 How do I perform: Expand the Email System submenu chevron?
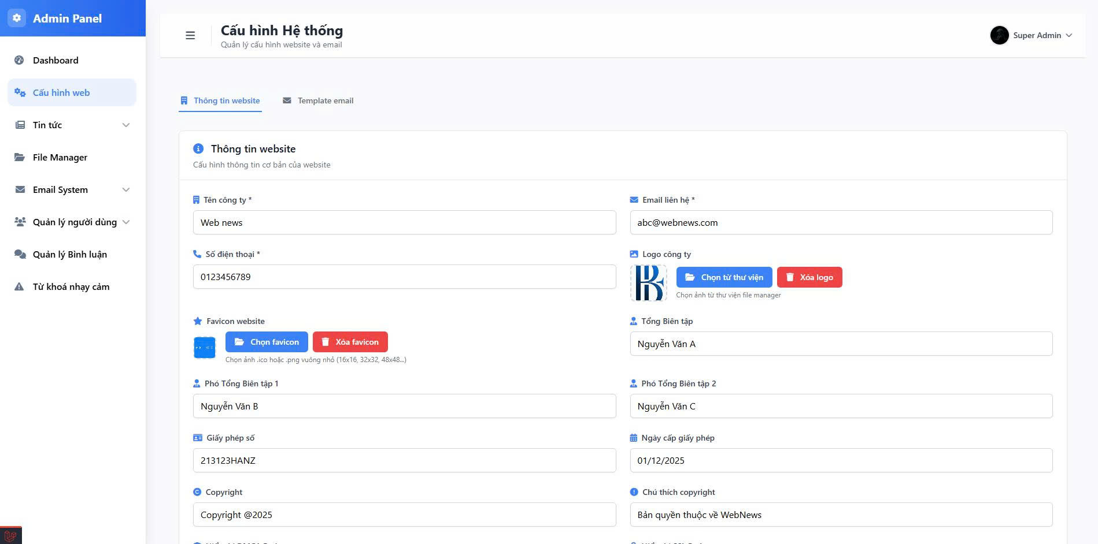pos(126,190)
